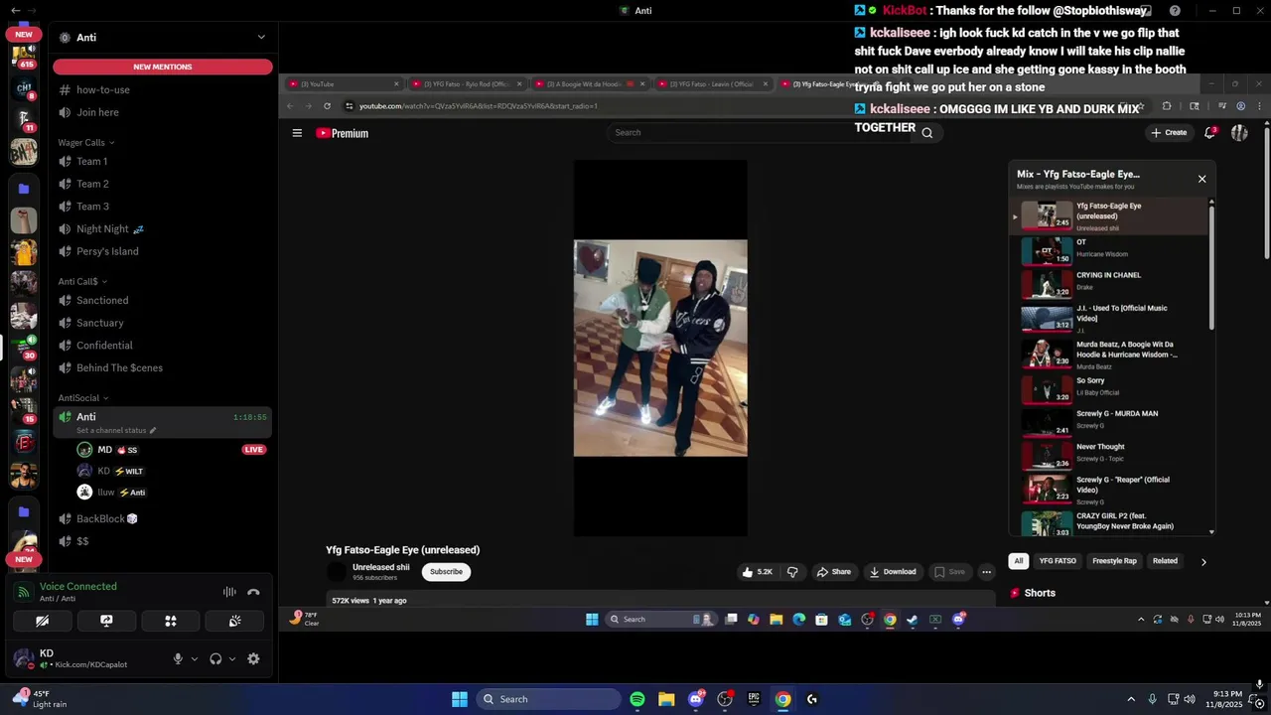Click the Download button under the video

pyautogui.click(x=893, y=572)
